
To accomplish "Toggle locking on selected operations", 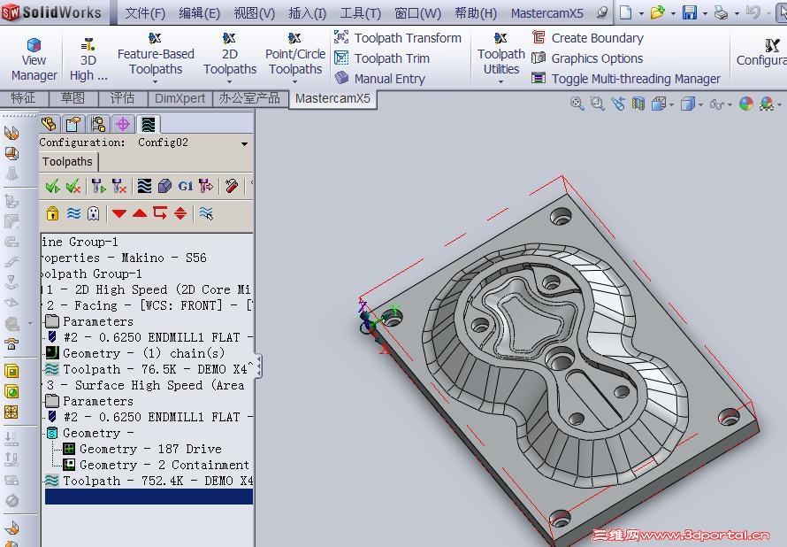I will [x=53, y=213].
